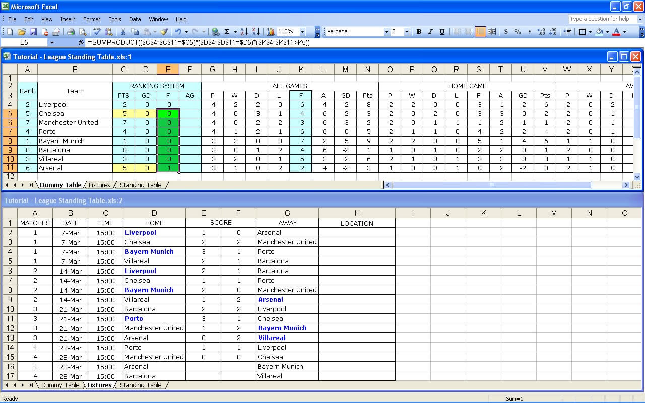Click the Increase Decimal icon

pyautogui.click(x=541, y=32)
